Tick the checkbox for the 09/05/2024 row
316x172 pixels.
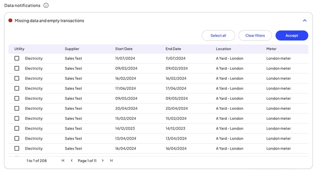(x=17, y=98)
